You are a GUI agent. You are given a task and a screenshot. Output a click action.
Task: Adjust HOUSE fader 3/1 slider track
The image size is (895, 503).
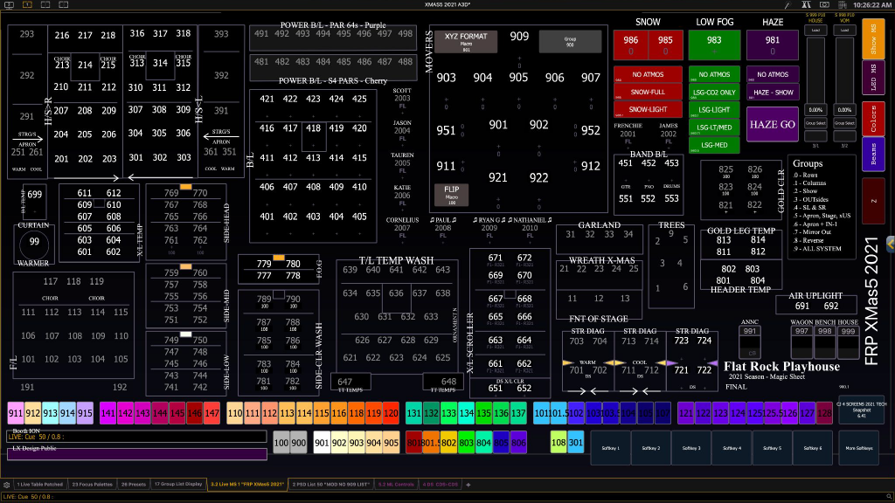click(815, 70)
